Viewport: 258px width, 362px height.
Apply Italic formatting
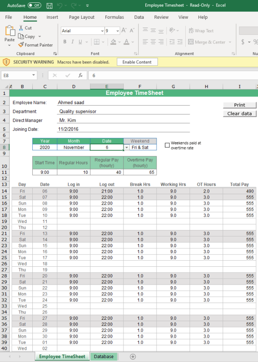[73, 42]
